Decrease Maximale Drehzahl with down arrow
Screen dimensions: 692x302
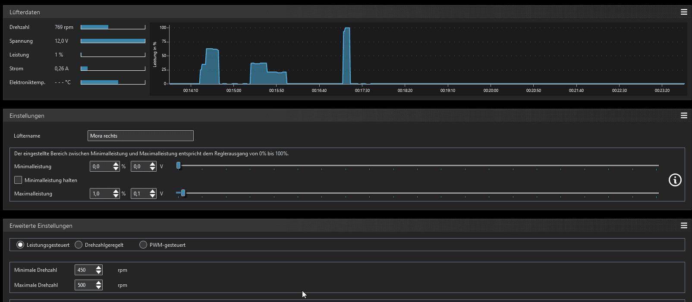coord(99,287)
